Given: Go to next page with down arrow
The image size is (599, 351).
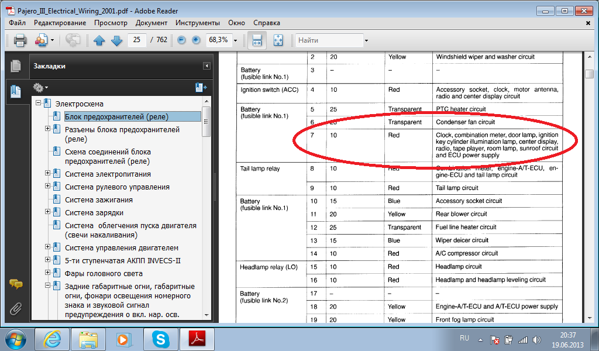Looking at the screenshot, I should coord(116,40).
